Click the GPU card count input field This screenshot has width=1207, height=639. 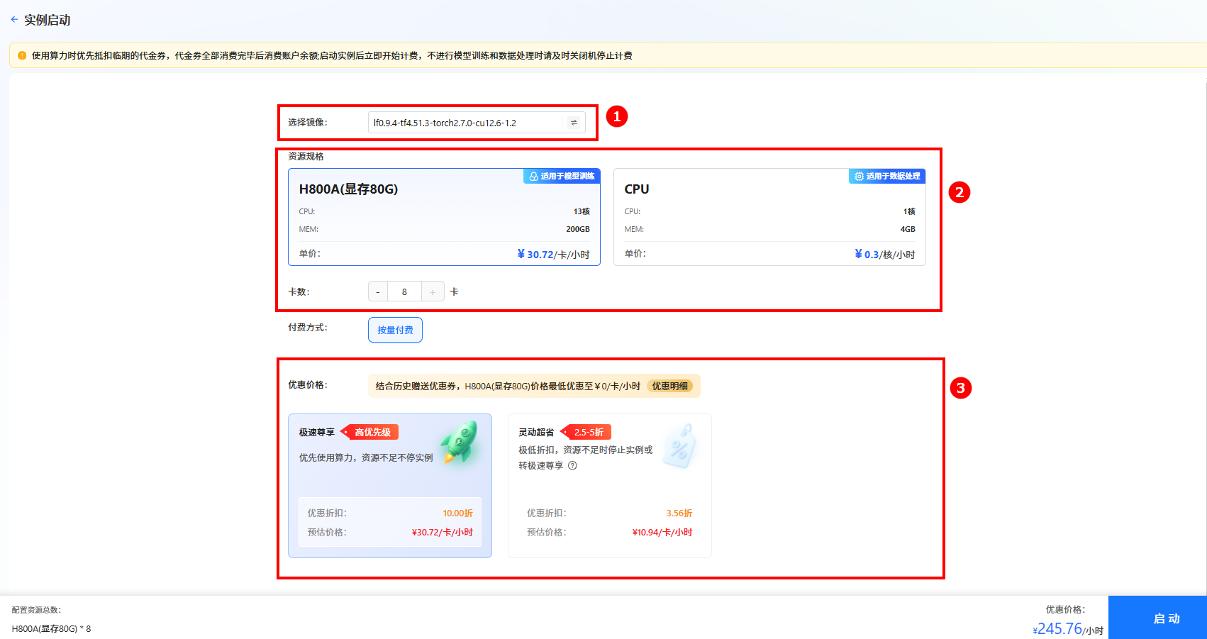404,291
